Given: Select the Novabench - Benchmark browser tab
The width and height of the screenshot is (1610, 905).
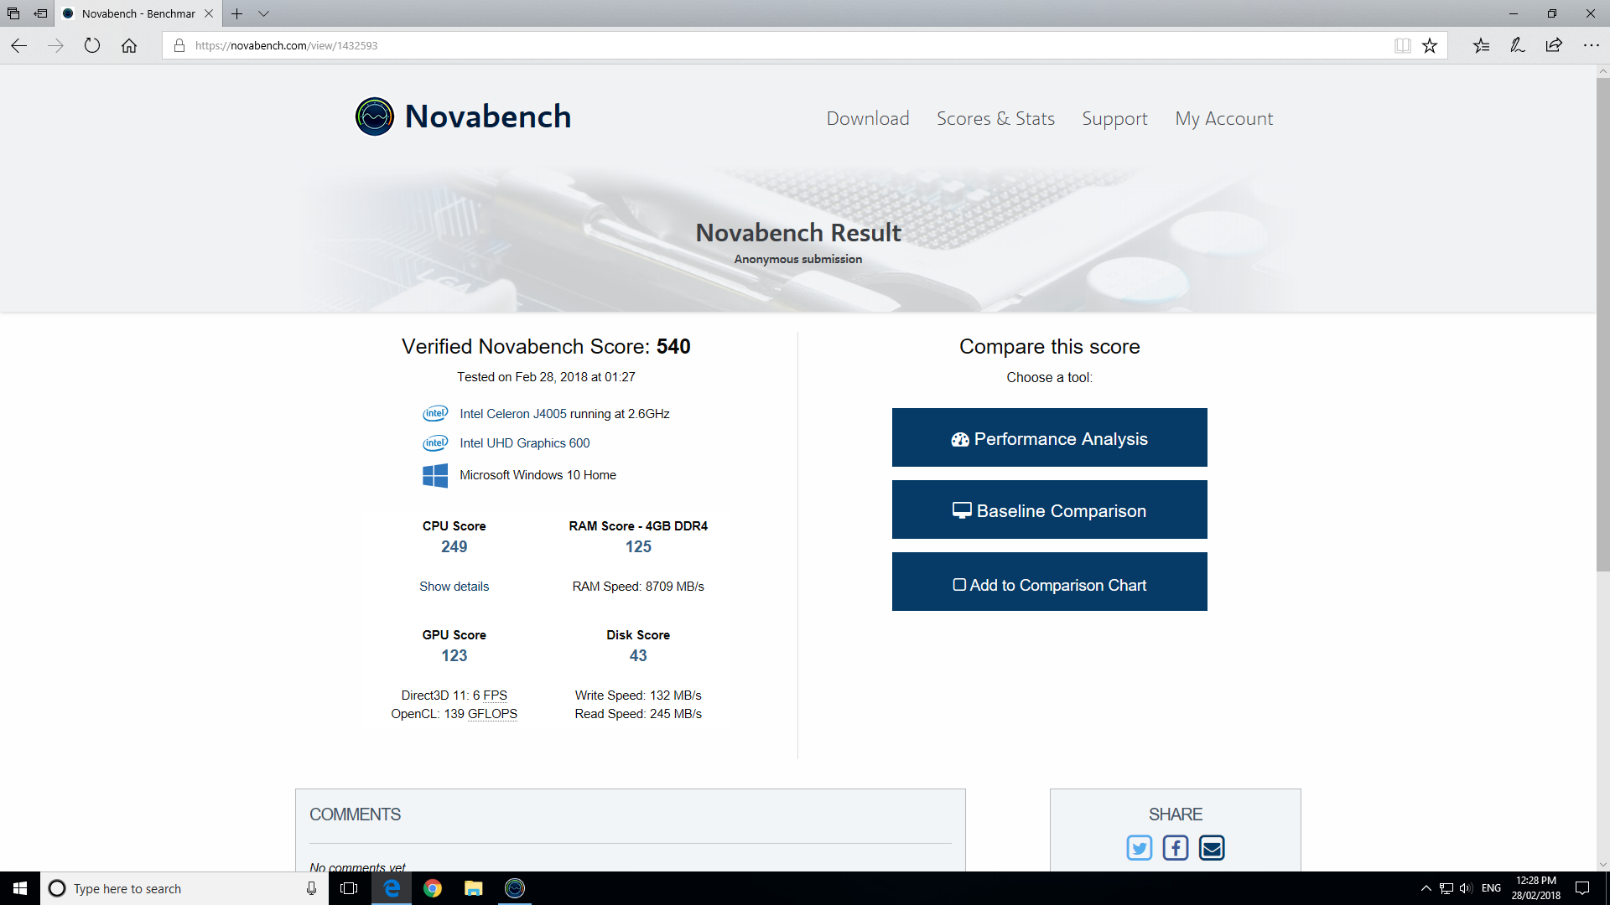Looking at the screenshot, I should pyautogui.click(x=138, y=13).
